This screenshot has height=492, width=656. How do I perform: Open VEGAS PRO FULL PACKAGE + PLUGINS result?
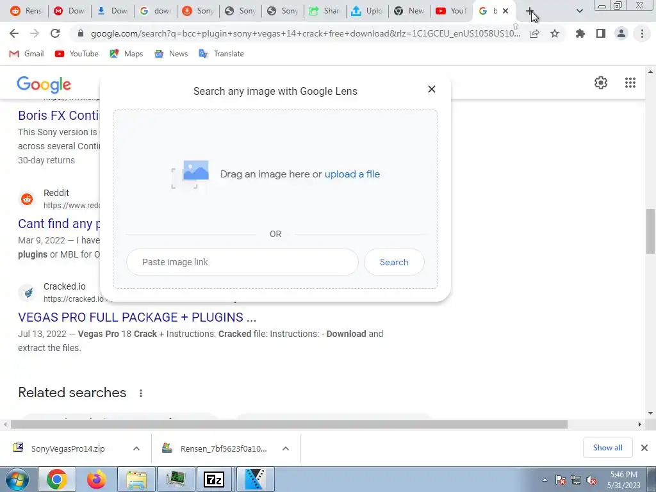click(137, 317)
